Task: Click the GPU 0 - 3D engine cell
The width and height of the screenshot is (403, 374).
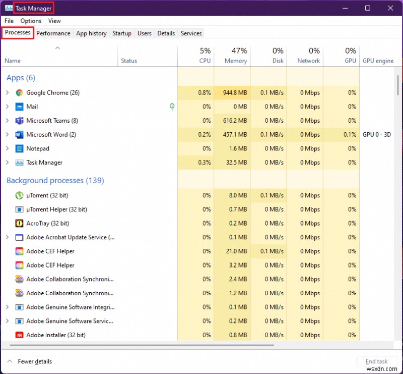Action: point(376,134)
